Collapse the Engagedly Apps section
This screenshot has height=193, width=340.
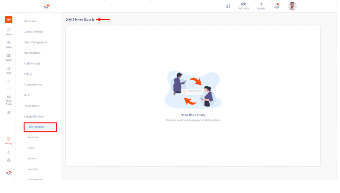point(34,116)
